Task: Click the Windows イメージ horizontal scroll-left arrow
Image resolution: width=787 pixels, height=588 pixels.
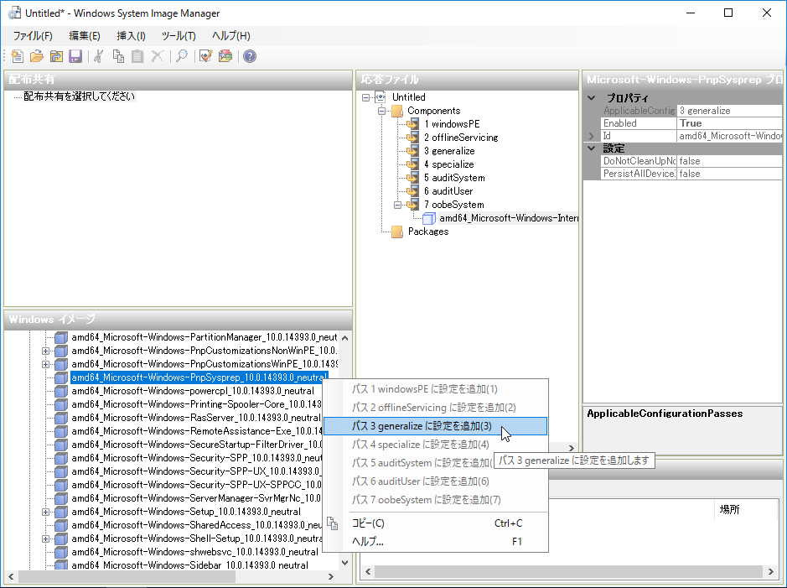Action: coord(11,576)
